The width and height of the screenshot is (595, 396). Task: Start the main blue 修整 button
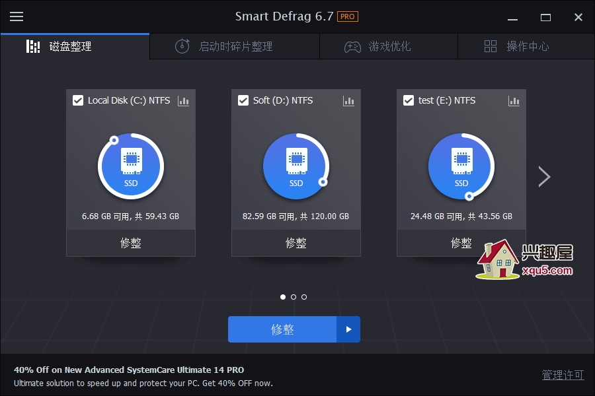[x=282, y=329]
